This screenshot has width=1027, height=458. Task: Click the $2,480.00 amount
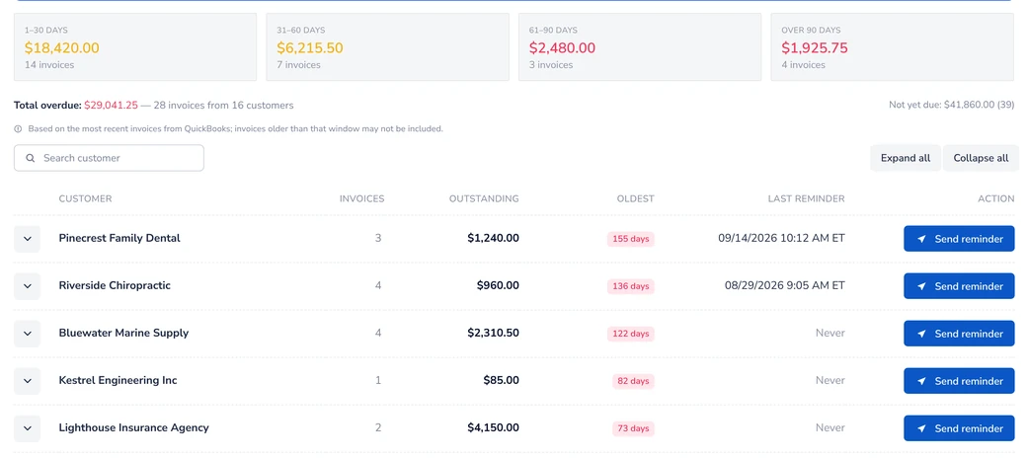tap(562, 47)
